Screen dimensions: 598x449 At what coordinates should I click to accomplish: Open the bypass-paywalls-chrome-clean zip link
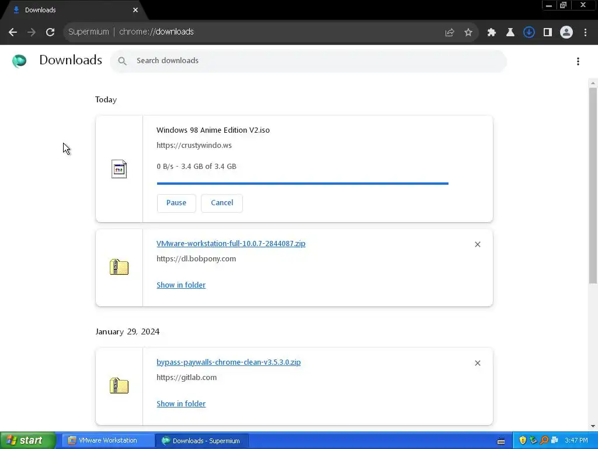228,362
